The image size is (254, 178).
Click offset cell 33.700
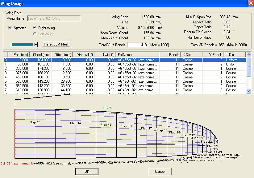click(62, 86)
